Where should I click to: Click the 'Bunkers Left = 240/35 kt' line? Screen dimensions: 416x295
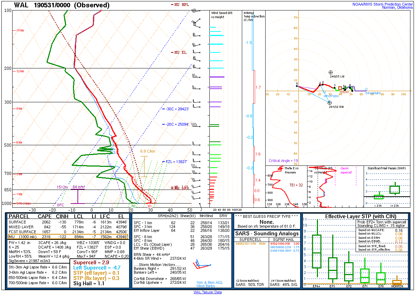(160, 272)
